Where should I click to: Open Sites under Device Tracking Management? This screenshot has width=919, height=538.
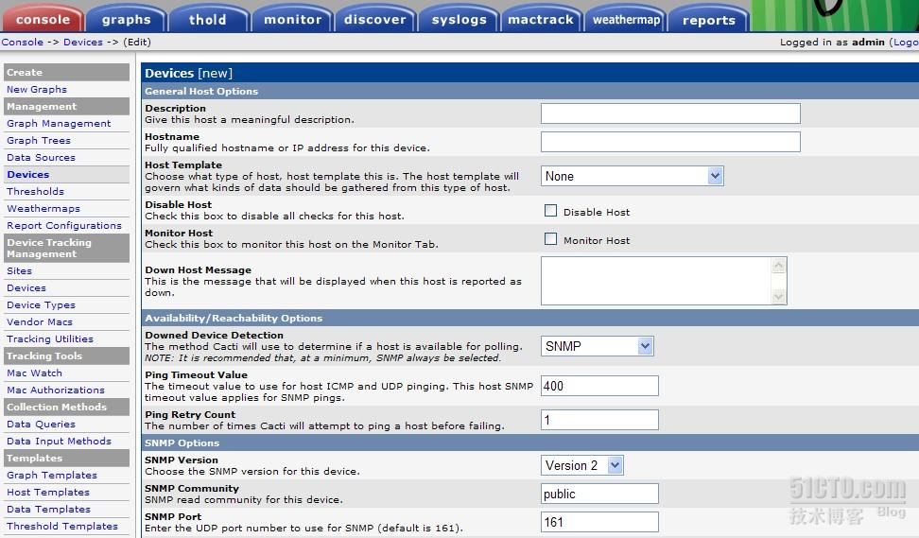(x=19, y=270)
